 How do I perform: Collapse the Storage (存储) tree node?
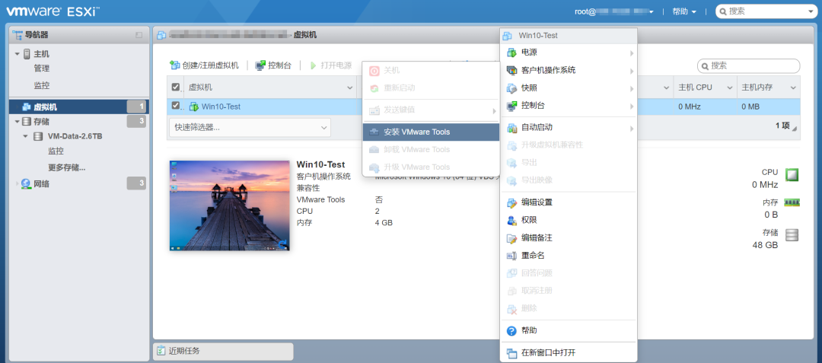18,122
